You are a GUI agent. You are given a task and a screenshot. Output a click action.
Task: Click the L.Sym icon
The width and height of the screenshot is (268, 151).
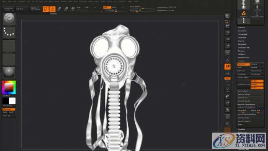227,74
